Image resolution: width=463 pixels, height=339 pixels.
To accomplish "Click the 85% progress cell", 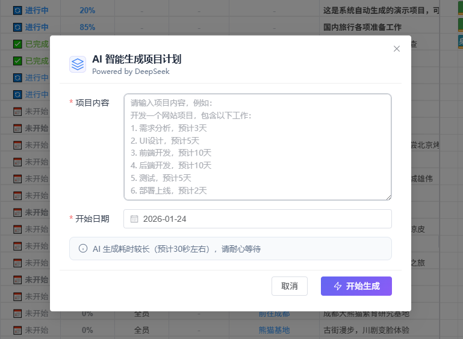I will (87, 27).
